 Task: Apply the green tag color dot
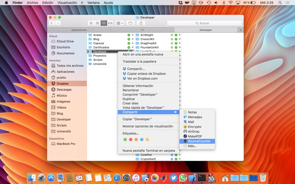(125, 139)
